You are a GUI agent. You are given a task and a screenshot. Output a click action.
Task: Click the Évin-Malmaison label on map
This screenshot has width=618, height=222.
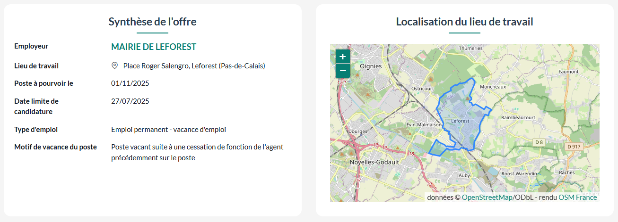424,125
